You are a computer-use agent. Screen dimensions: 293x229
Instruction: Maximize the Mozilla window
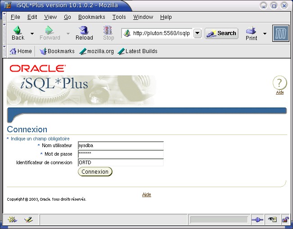coord(274,6)
